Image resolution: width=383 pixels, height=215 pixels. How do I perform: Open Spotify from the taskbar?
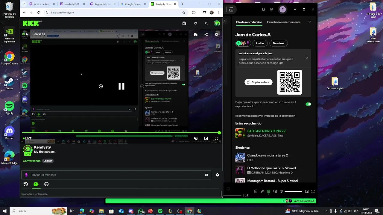(160, 211)
